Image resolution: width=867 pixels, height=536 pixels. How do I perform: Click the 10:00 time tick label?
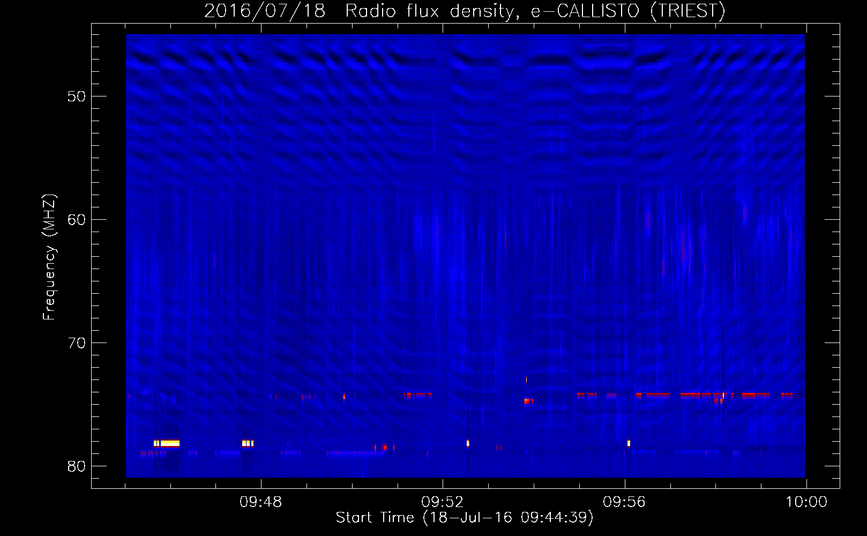806,502
